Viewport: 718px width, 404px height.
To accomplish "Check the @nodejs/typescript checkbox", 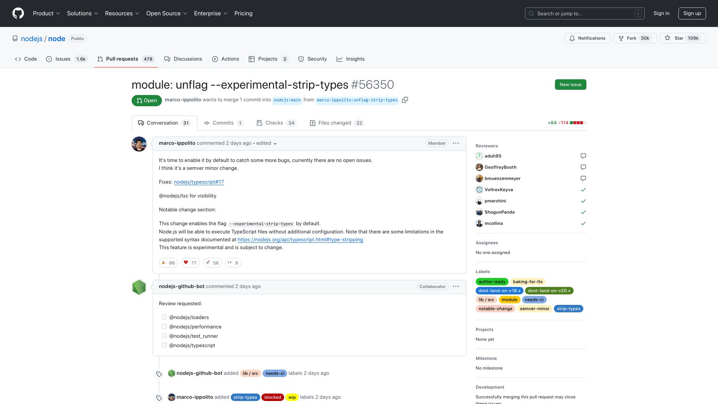I will coord(164,345).
